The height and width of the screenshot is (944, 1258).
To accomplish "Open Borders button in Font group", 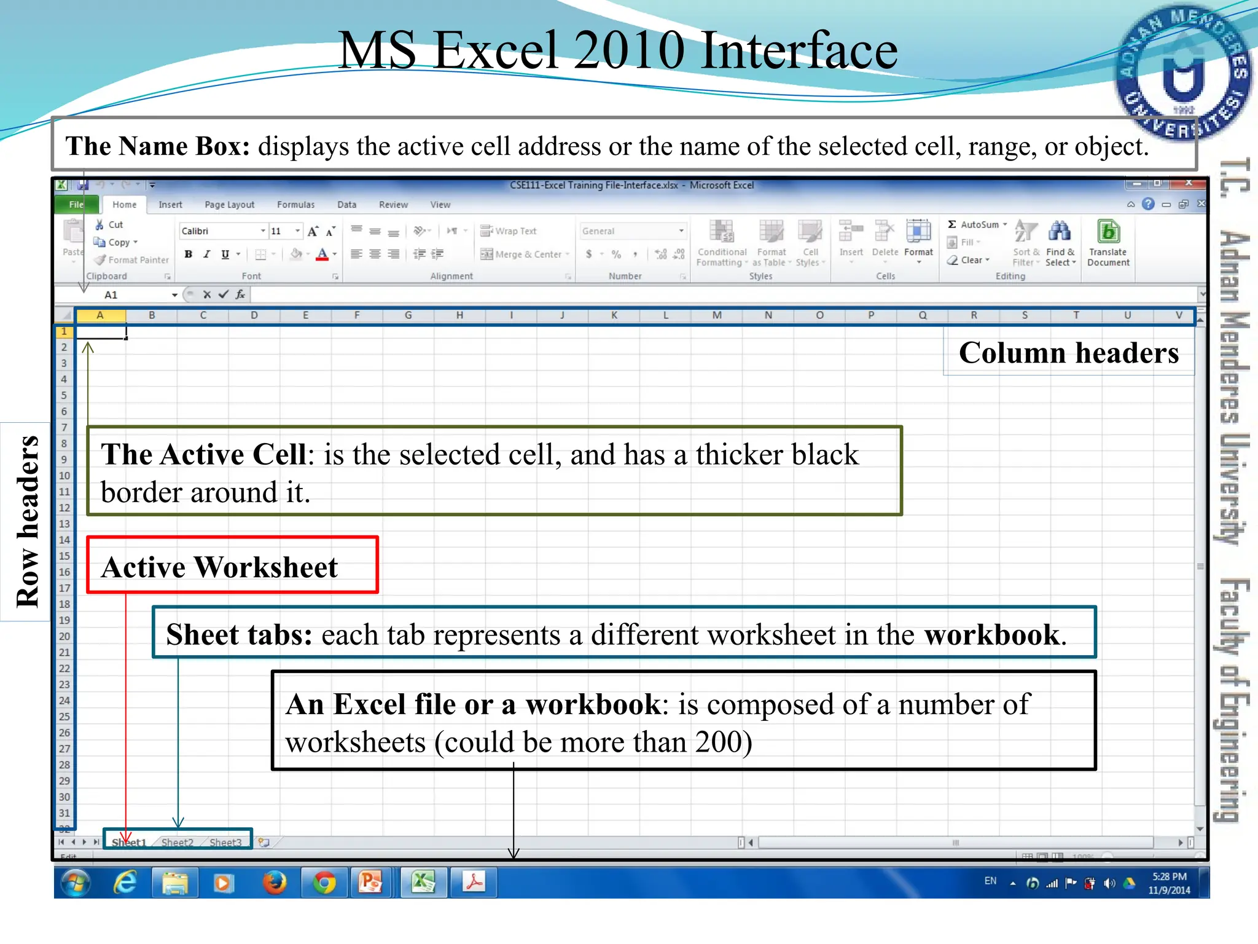I will [260, 254].
